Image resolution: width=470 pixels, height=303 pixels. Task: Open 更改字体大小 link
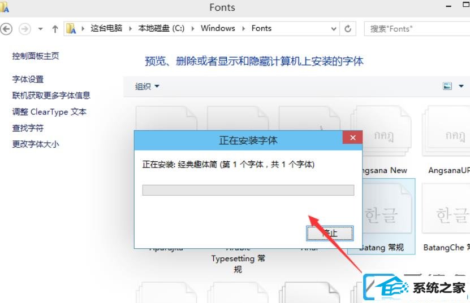[x=36, y=144]
